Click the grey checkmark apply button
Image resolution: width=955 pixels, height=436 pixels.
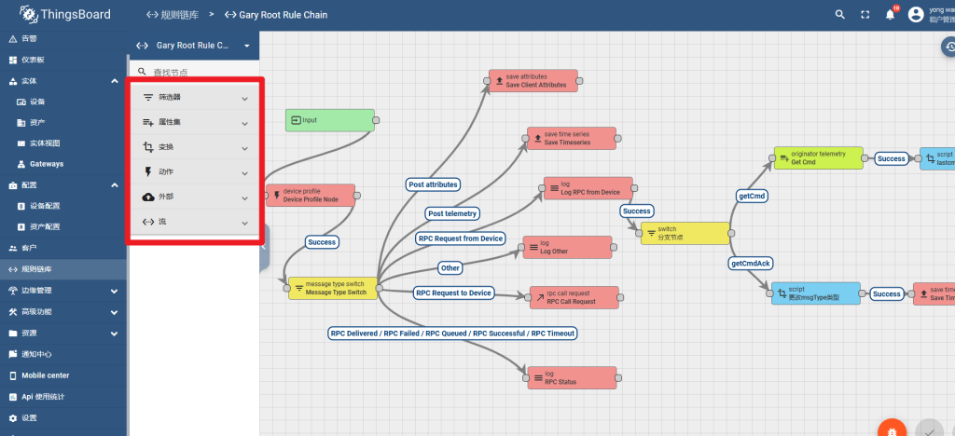pyautogui.click(x=930, y=429)
